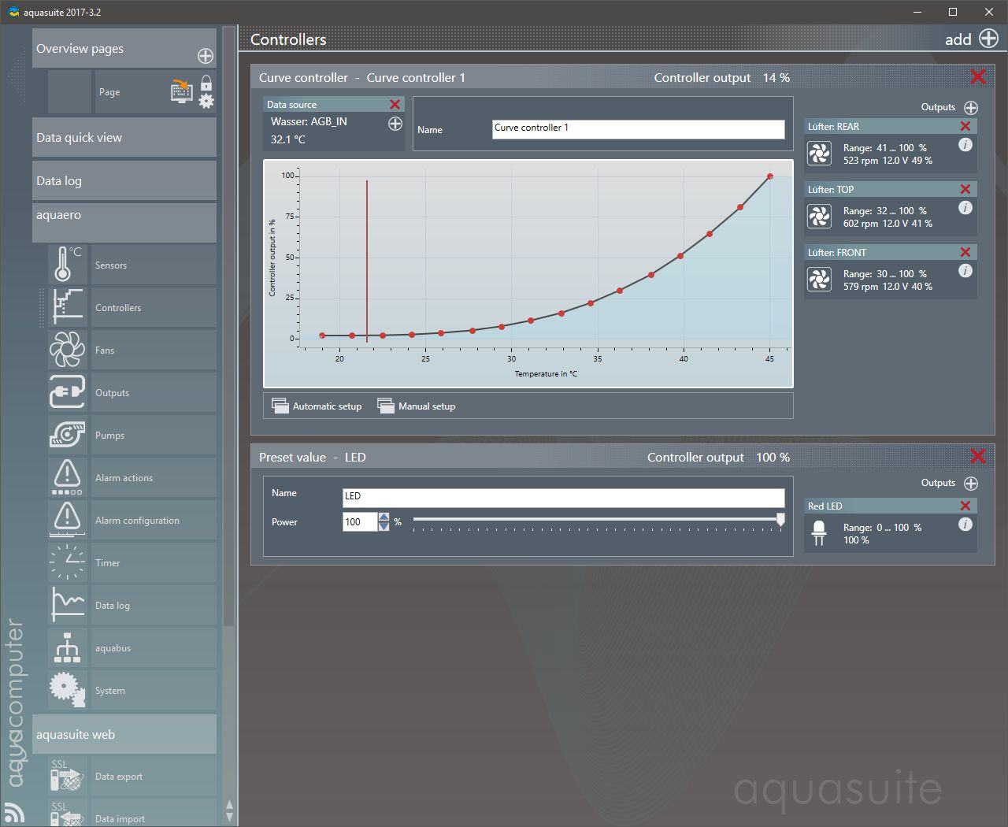
Task: Open the Alarm actions warning icon
Action: click(x=68, y=477)
